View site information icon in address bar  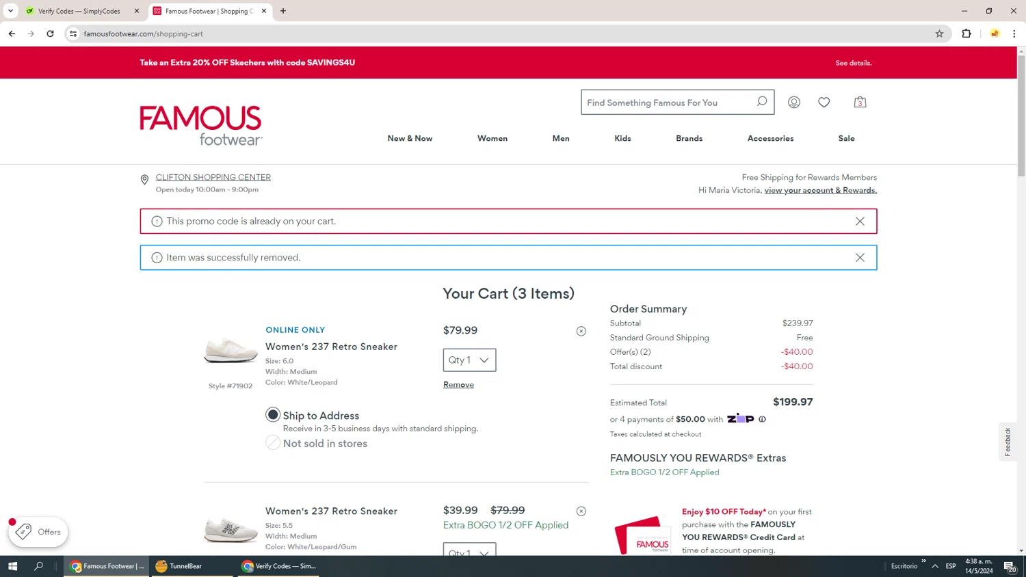click(73, 33)
